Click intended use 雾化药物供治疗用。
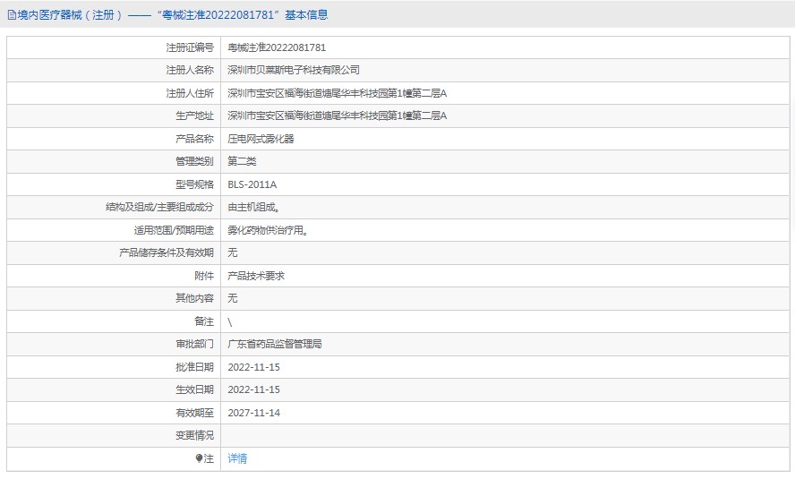Screen dimensions: 795x479 pos(268,231)
